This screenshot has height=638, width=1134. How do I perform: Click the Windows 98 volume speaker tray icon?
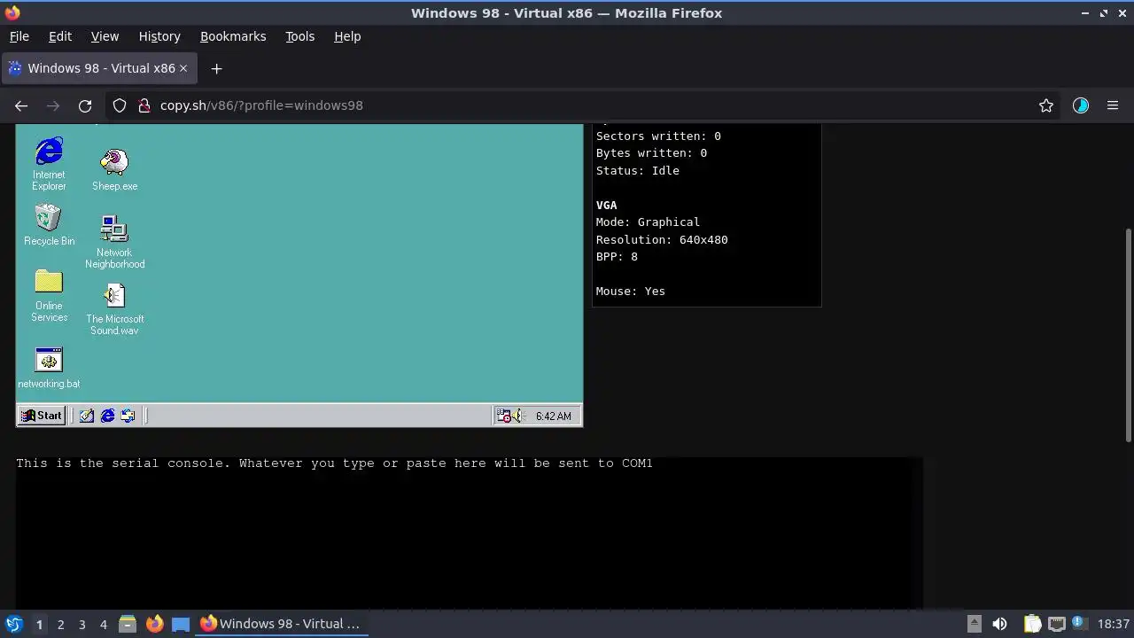[518, 416]
